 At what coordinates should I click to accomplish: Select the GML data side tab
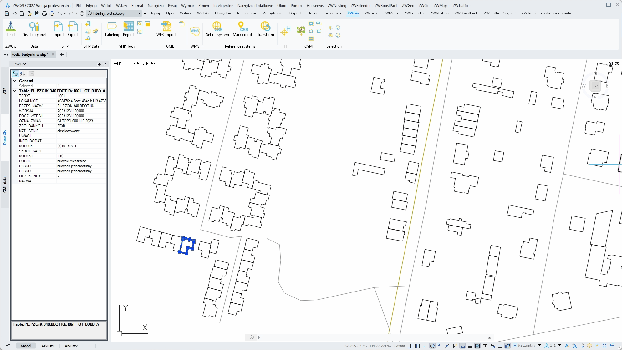pyautogui.click(x=5, y=185)
